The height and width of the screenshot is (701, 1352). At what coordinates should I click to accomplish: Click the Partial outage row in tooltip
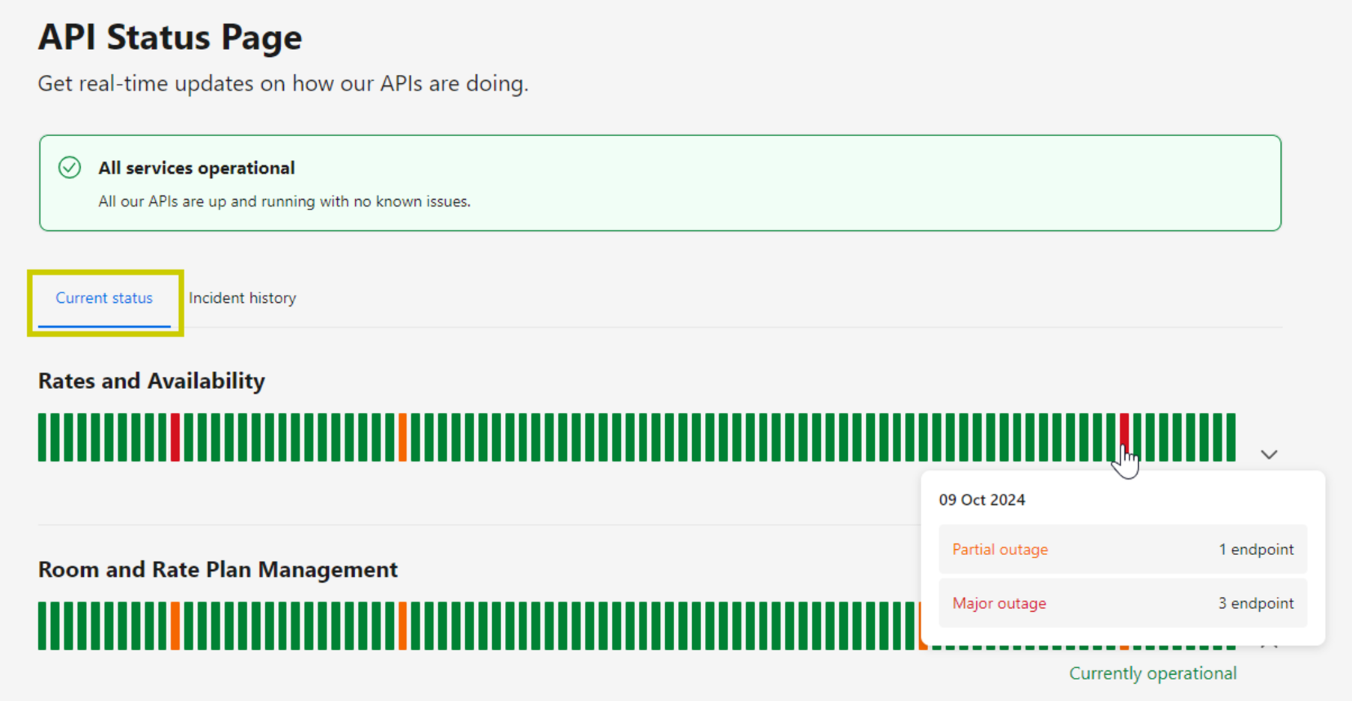pos(1122,549)
